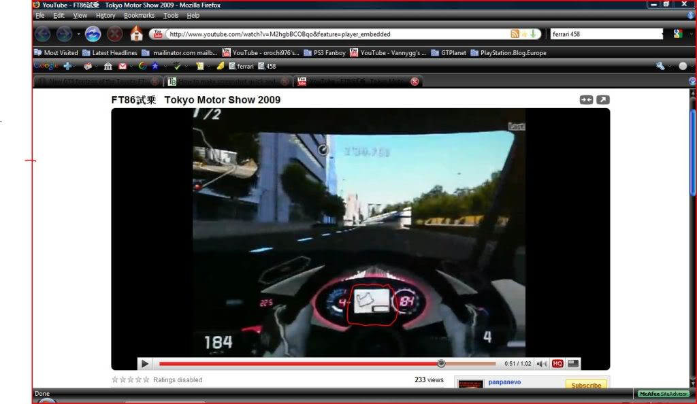Open Latest Headlines bookmark
Screen dimensions: 697x404
110,53
